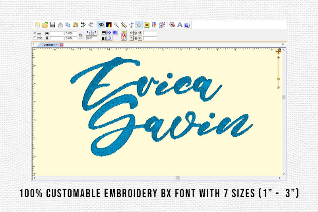Toggle the 3D view button
Image resolution: width=318 pixels, height=212 pixels.
click(101, 25)
